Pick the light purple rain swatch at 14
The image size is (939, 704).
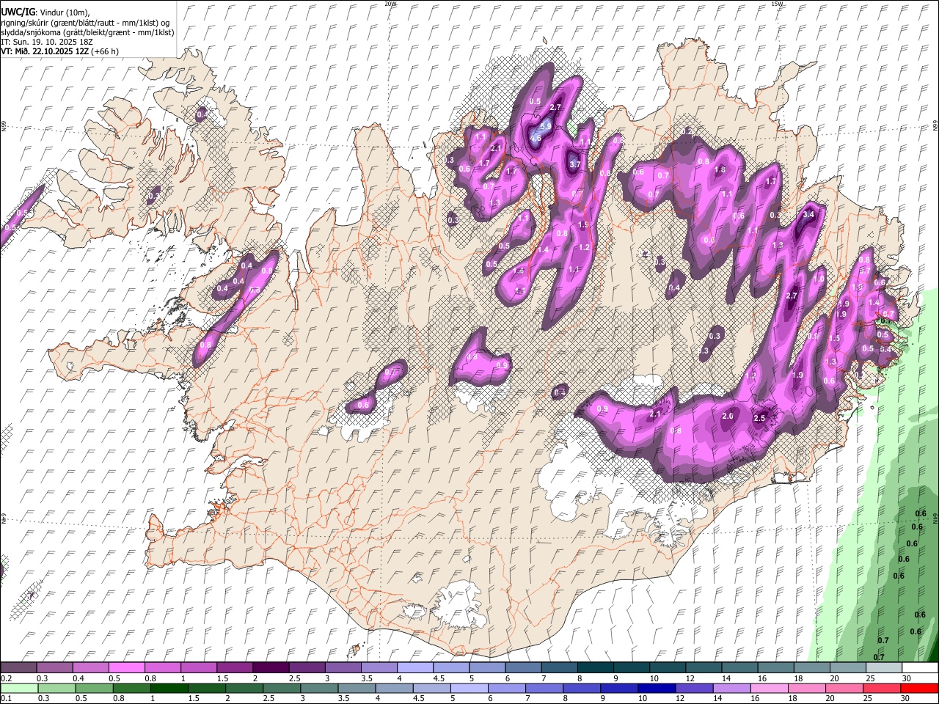coord(731,688)
